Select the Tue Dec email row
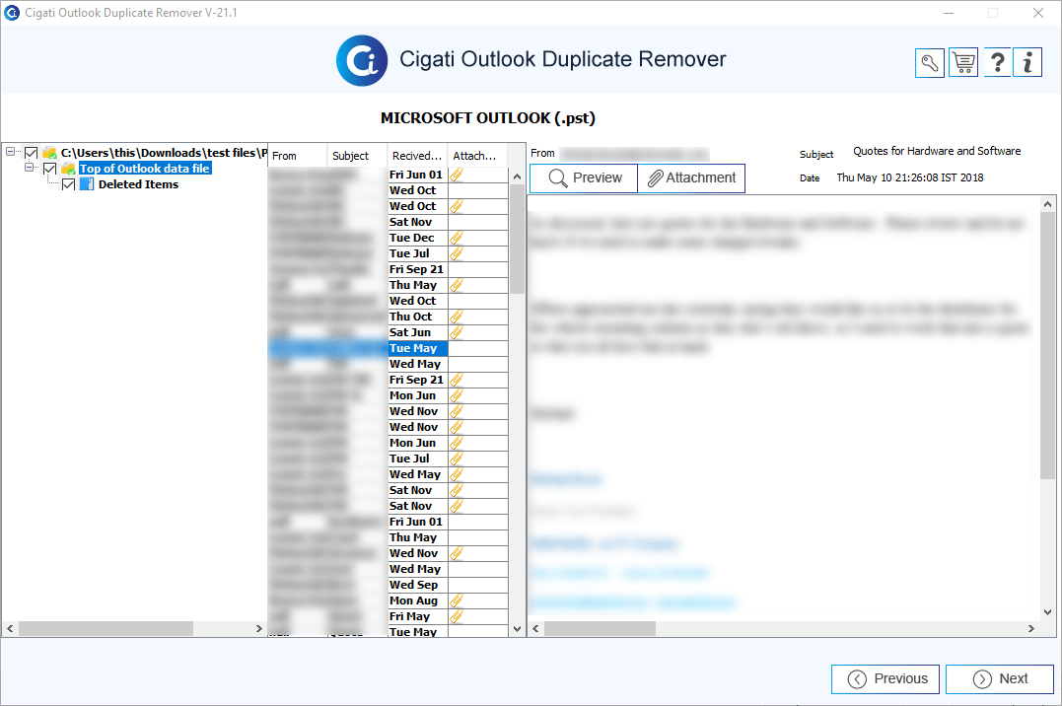The height and width of the screenshot is (706, 1062). [x=389, y=238]
